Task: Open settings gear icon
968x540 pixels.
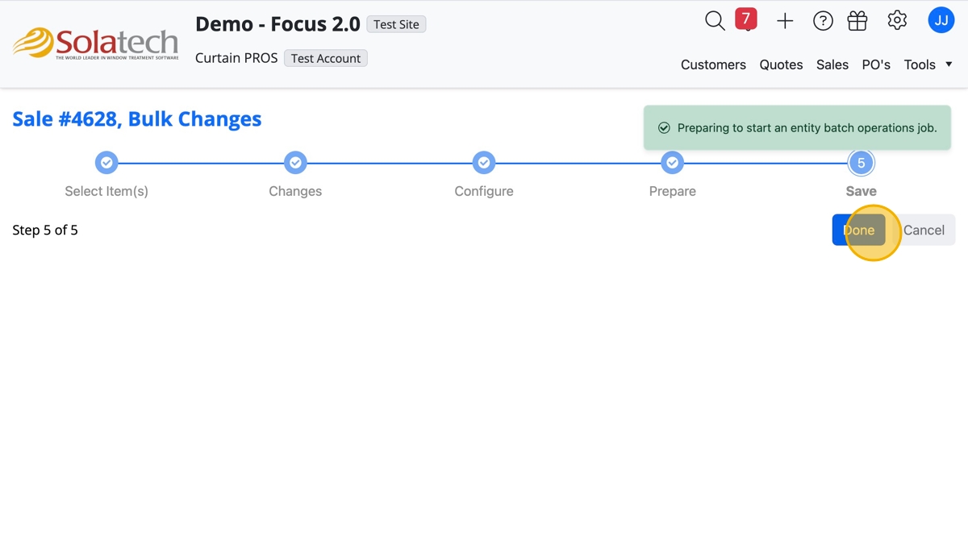Action: click(x=897, y=21)
